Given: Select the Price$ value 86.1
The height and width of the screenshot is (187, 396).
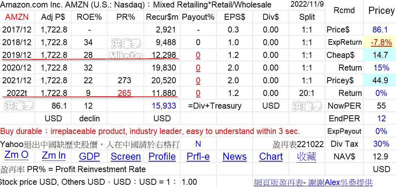Looking at the screenshot, I should [380, 30].
